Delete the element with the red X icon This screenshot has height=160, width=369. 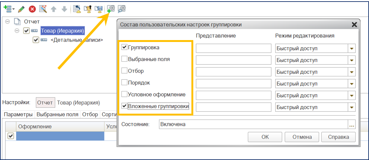point(32,9)
